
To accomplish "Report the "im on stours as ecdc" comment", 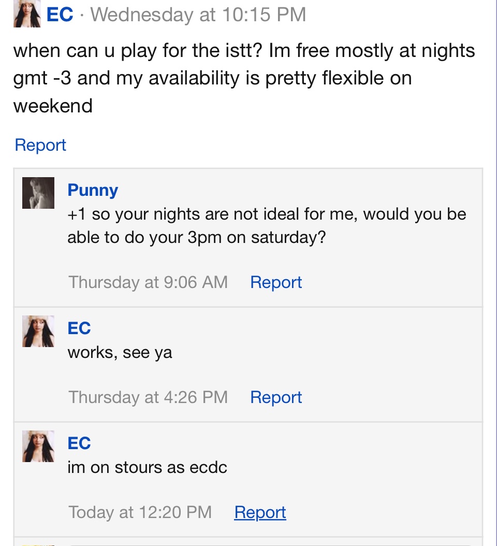I will tap(260, 512).
